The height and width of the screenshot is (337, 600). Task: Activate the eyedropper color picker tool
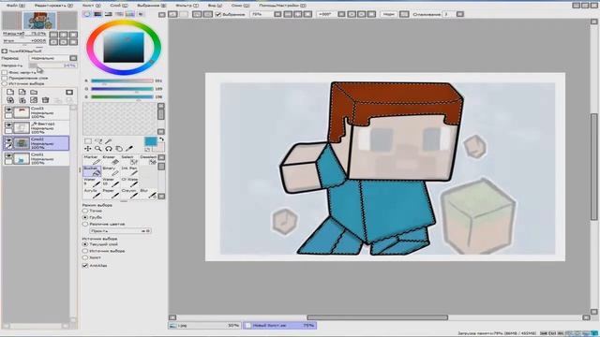click(129, 149)
